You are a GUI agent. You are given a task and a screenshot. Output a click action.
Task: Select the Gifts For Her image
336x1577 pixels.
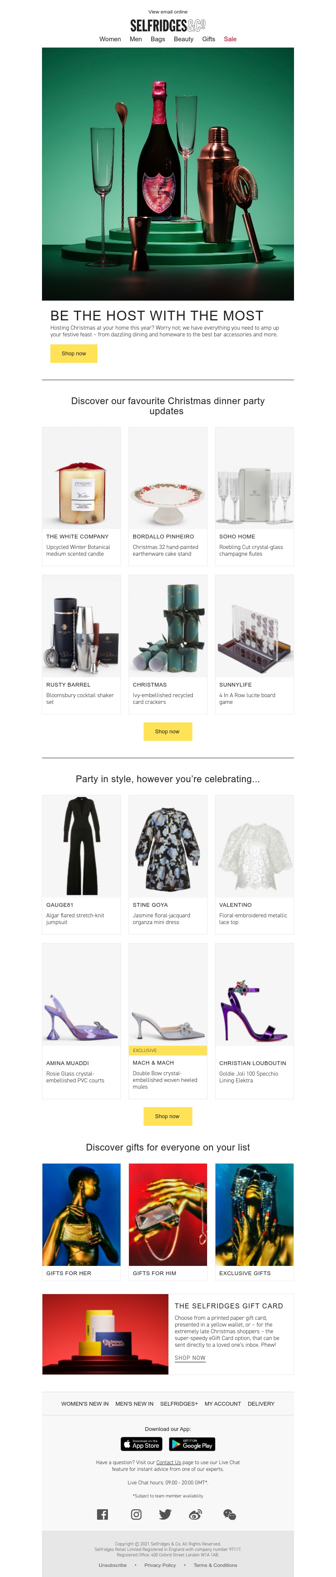click(81, 1215)
